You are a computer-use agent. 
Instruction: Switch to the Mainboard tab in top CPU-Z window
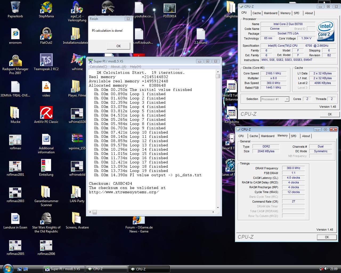pyautogui.click(x=271, y=13)
